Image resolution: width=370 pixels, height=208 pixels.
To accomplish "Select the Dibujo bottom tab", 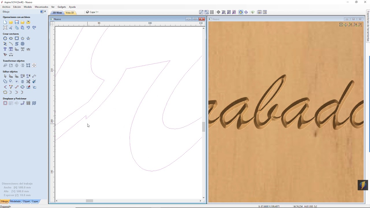I will click(x=4, y=201).
